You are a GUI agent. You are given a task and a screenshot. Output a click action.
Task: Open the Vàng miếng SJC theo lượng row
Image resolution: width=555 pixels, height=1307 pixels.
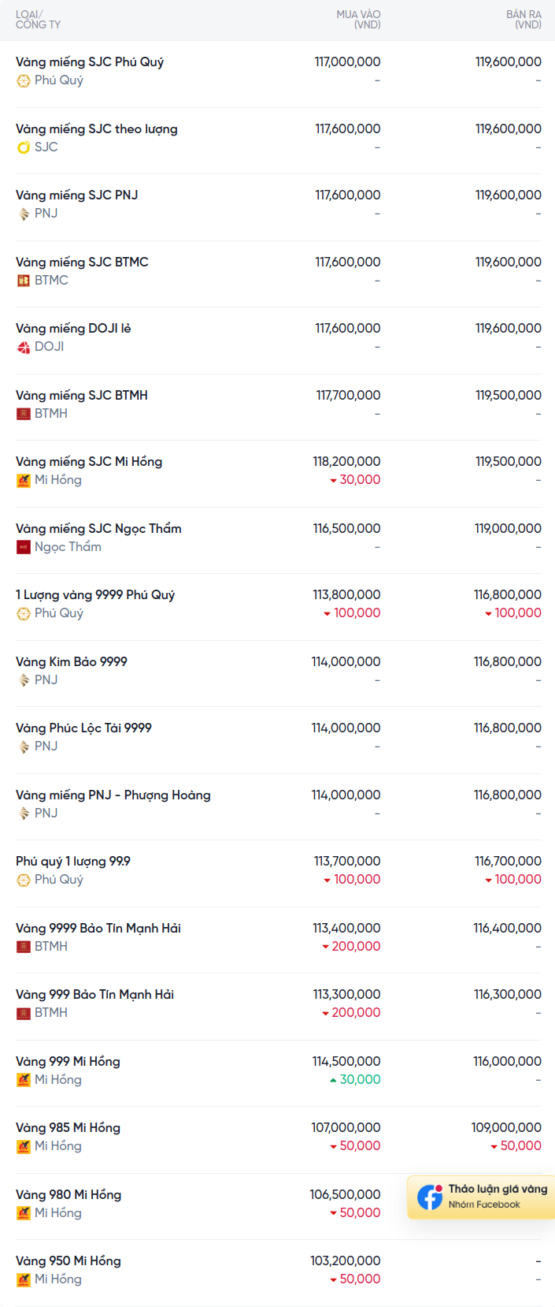[279, 140]
